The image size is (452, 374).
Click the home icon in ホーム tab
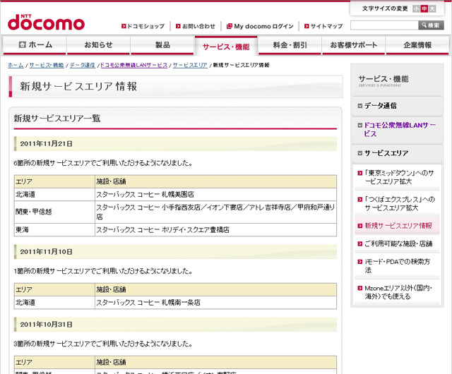[x=22, y=44]
